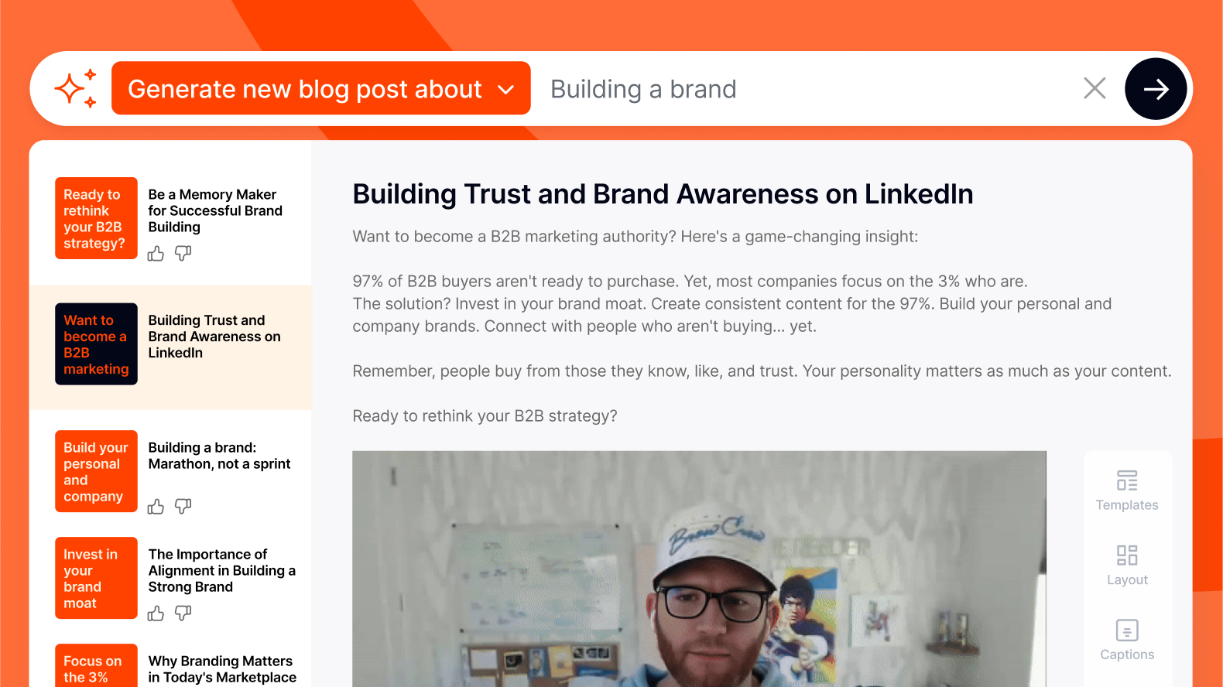Viewport: 1223px width, 687px height.
Task: Click the AI sparkle stars icon
Action: [75, 89]
